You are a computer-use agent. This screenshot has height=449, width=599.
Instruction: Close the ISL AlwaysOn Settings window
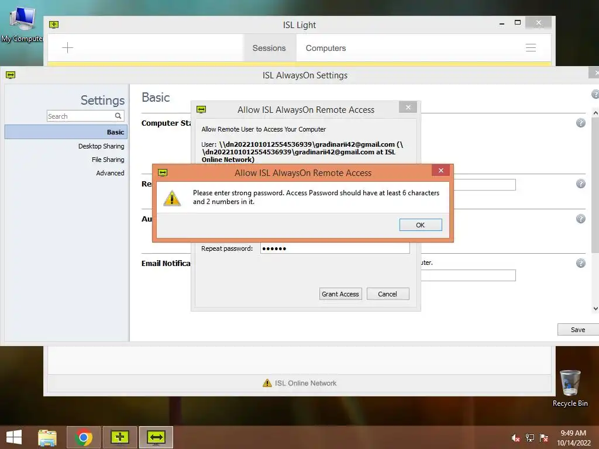coord(595,72)
